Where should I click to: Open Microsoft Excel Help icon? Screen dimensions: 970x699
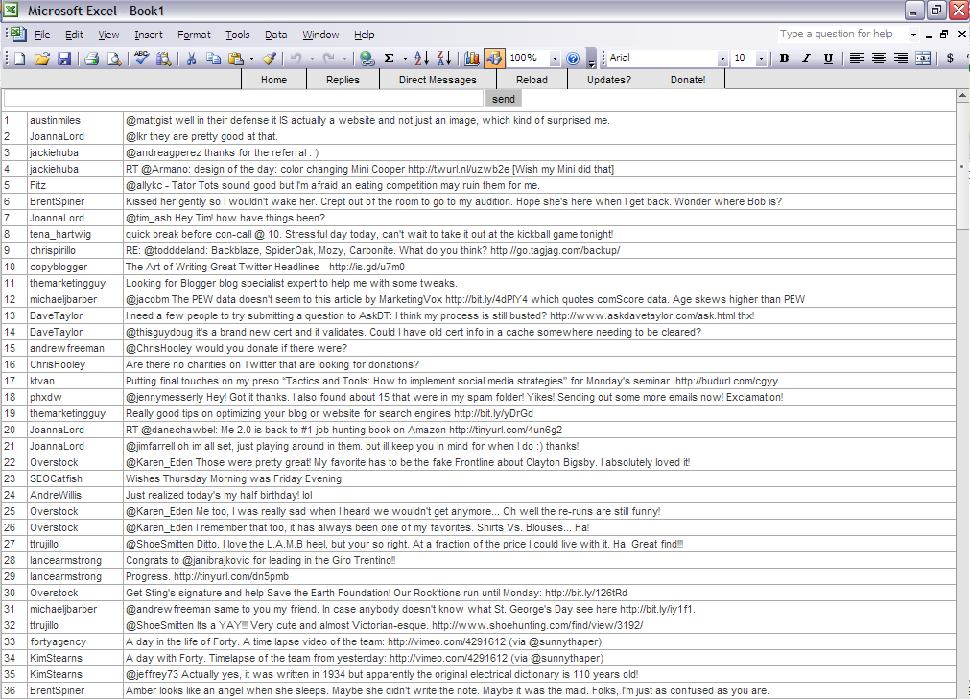click(573, 58)
